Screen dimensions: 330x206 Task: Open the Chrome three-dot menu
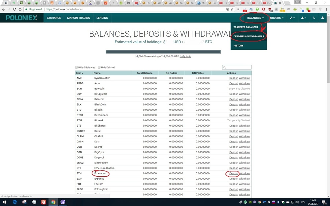click(326, 9)
